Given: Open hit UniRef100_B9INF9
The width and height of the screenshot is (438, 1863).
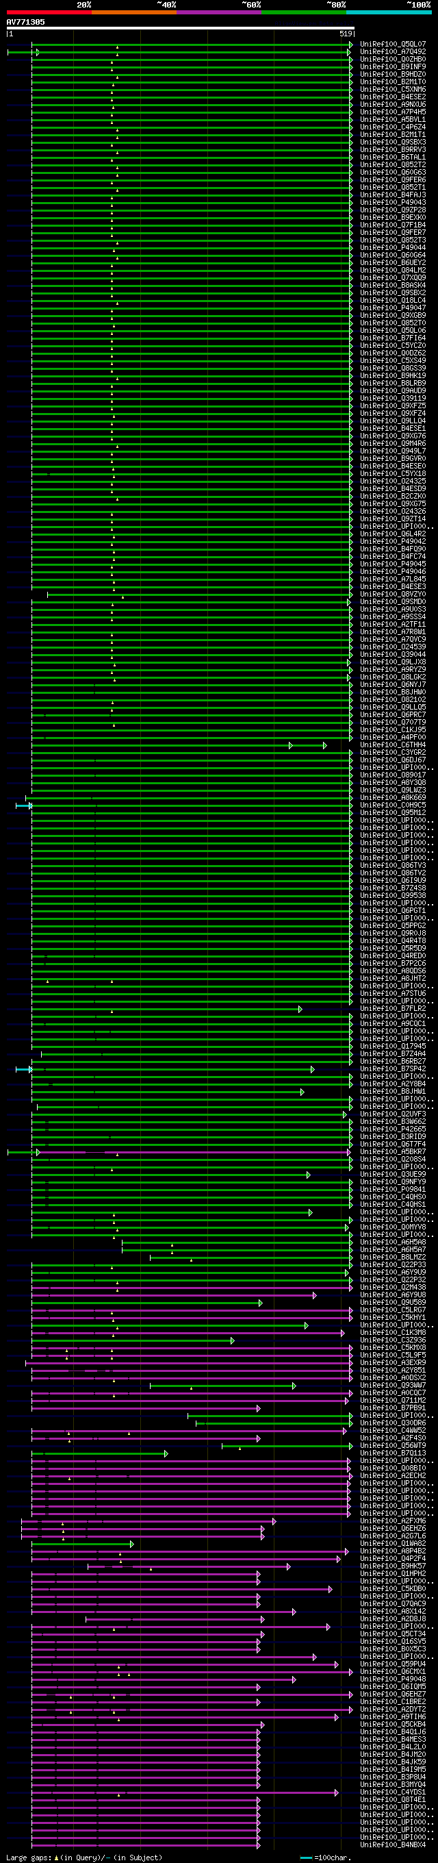Looking at the screenshot, I should pyautogui.click(x=394, y=66).
